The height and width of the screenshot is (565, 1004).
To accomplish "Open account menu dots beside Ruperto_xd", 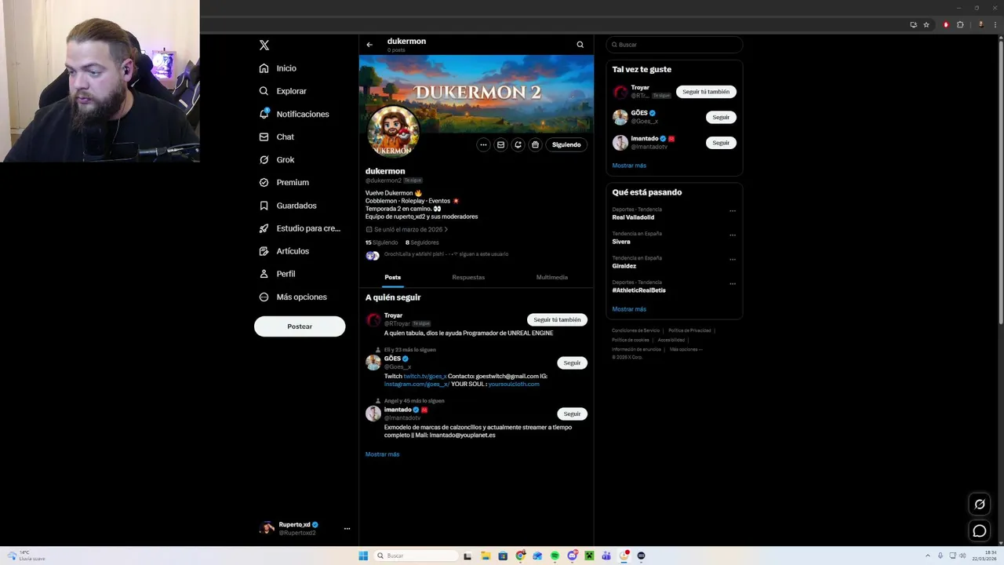I will (347, 529).
